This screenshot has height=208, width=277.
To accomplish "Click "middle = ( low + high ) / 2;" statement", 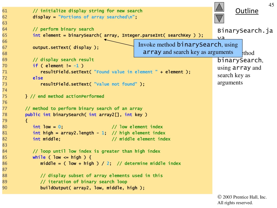I will tap(76, 164).
